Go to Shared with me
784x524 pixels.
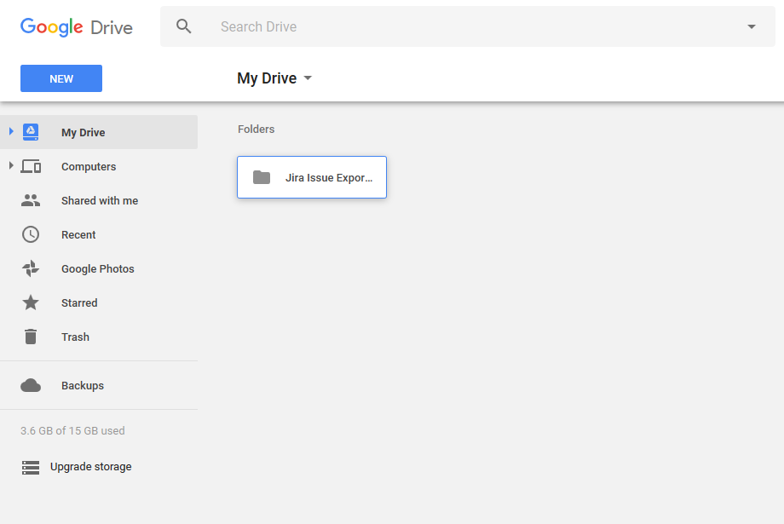100,201
